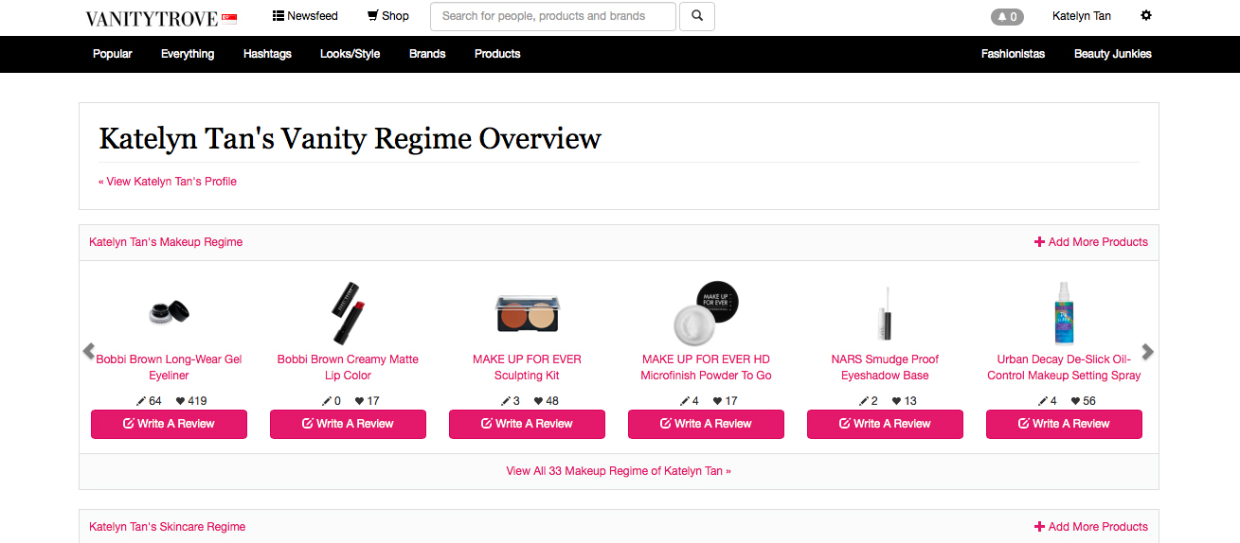Image resolution: width=1240 pixels, height=543 pixels.
Task: Click the Singapore flag icon
Action: tap(229, 18)
